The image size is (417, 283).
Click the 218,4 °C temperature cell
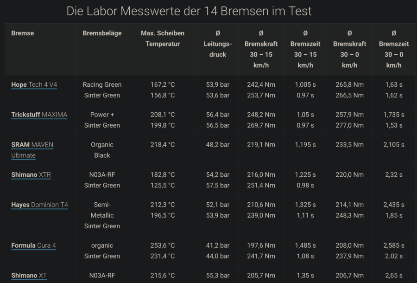(x=163, y=145)
